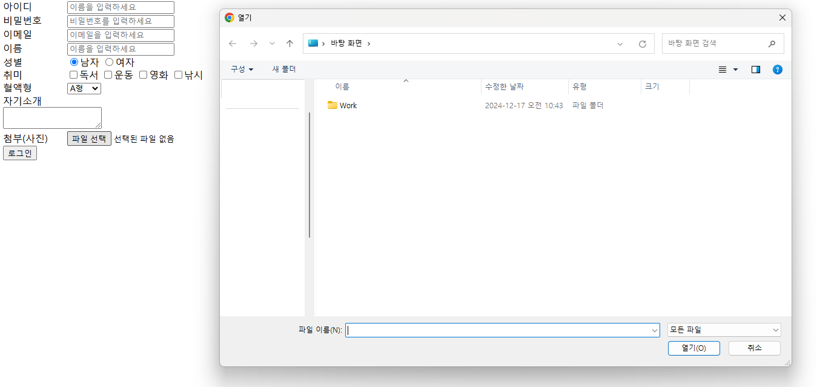Change the file view layout icon
Viewport: 817px width, 387px height.
(723, 70)
